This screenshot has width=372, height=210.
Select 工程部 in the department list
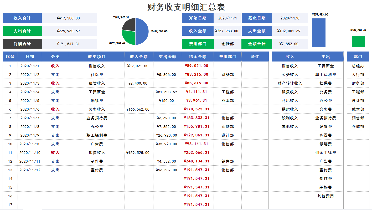pyautogui.click(x=358, y=92)
